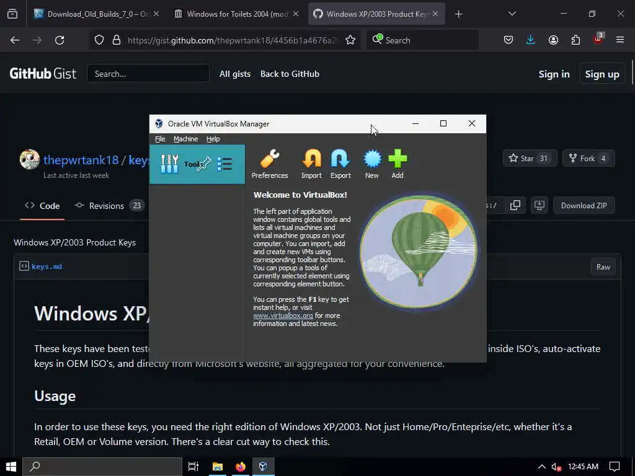This screenshot has width=635, height=476.
Task: Open thepwrtank18 profile link
Action: pos(81,160)
